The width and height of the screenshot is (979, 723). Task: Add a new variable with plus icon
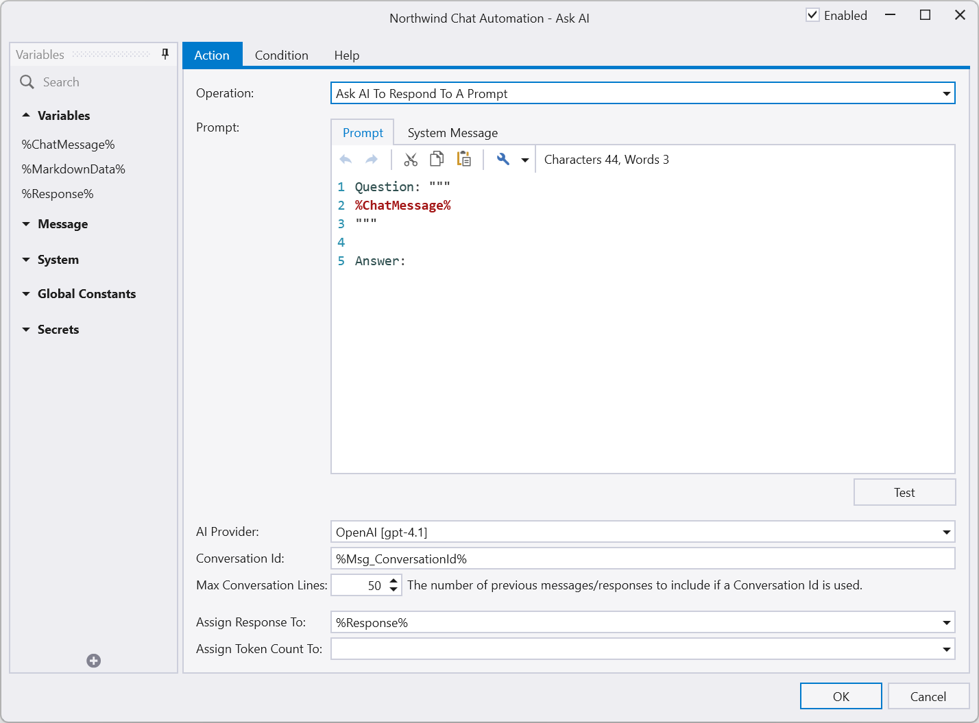94,661
